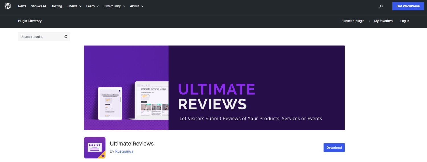Expand the Learn dropdown menu
Image resolution: width=427 pixels, height=162 pixels.
click(93, 6)
